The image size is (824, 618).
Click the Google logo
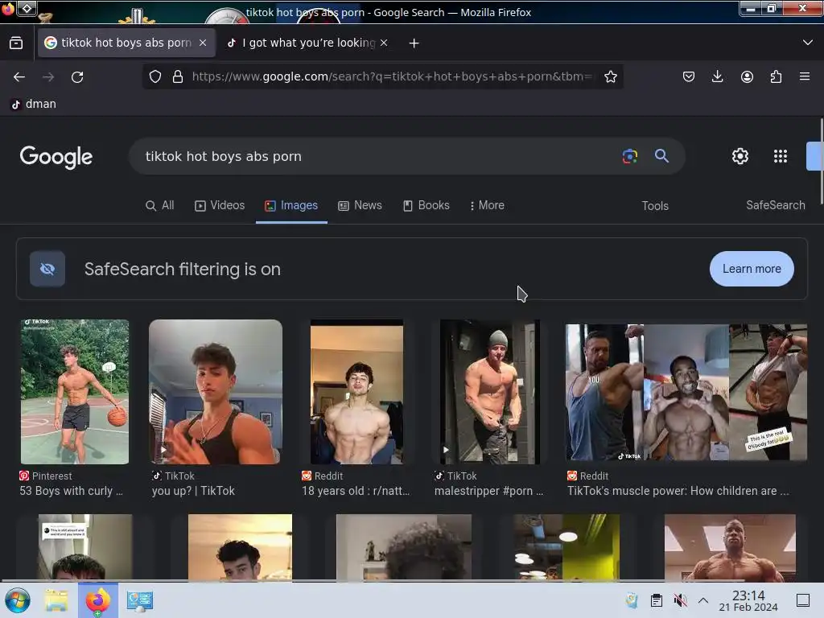click(56, 157)
